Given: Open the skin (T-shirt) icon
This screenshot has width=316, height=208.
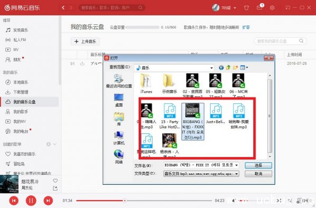Looking at the screenshot, I should click(x=246, y=8).
